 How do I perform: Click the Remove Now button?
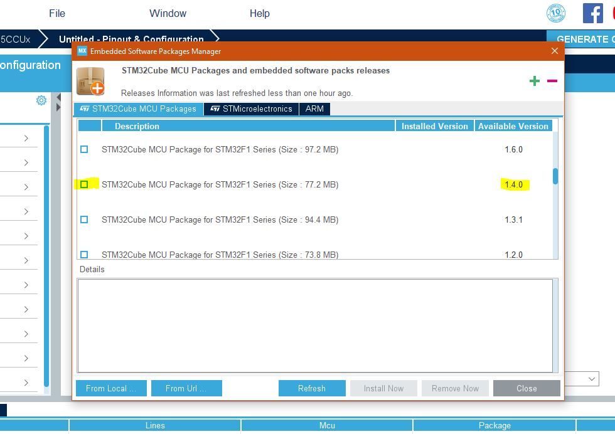point(456,388)
